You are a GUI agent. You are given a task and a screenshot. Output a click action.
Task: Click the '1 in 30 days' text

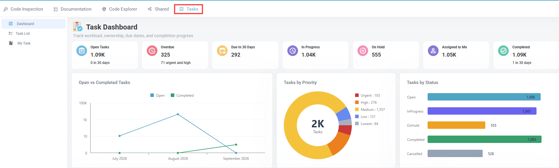522,63
